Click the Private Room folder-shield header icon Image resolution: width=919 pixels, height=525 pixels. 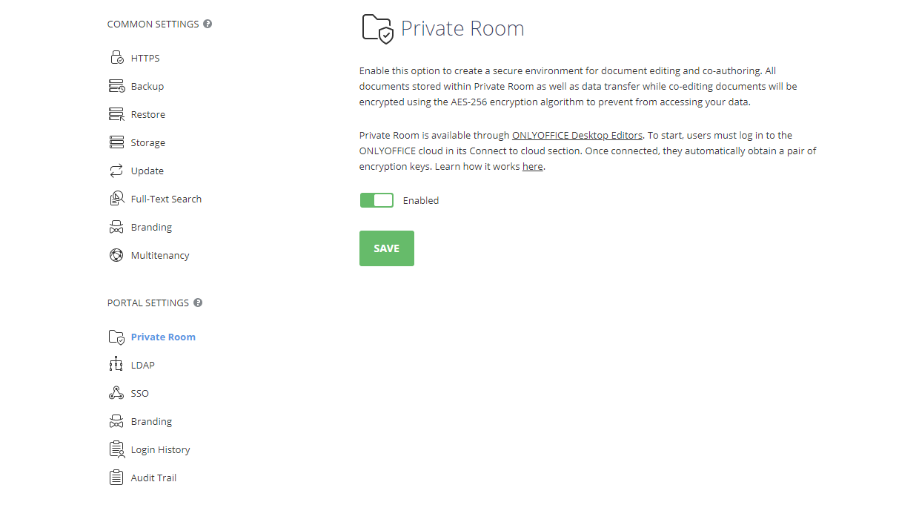click(376, 28)
